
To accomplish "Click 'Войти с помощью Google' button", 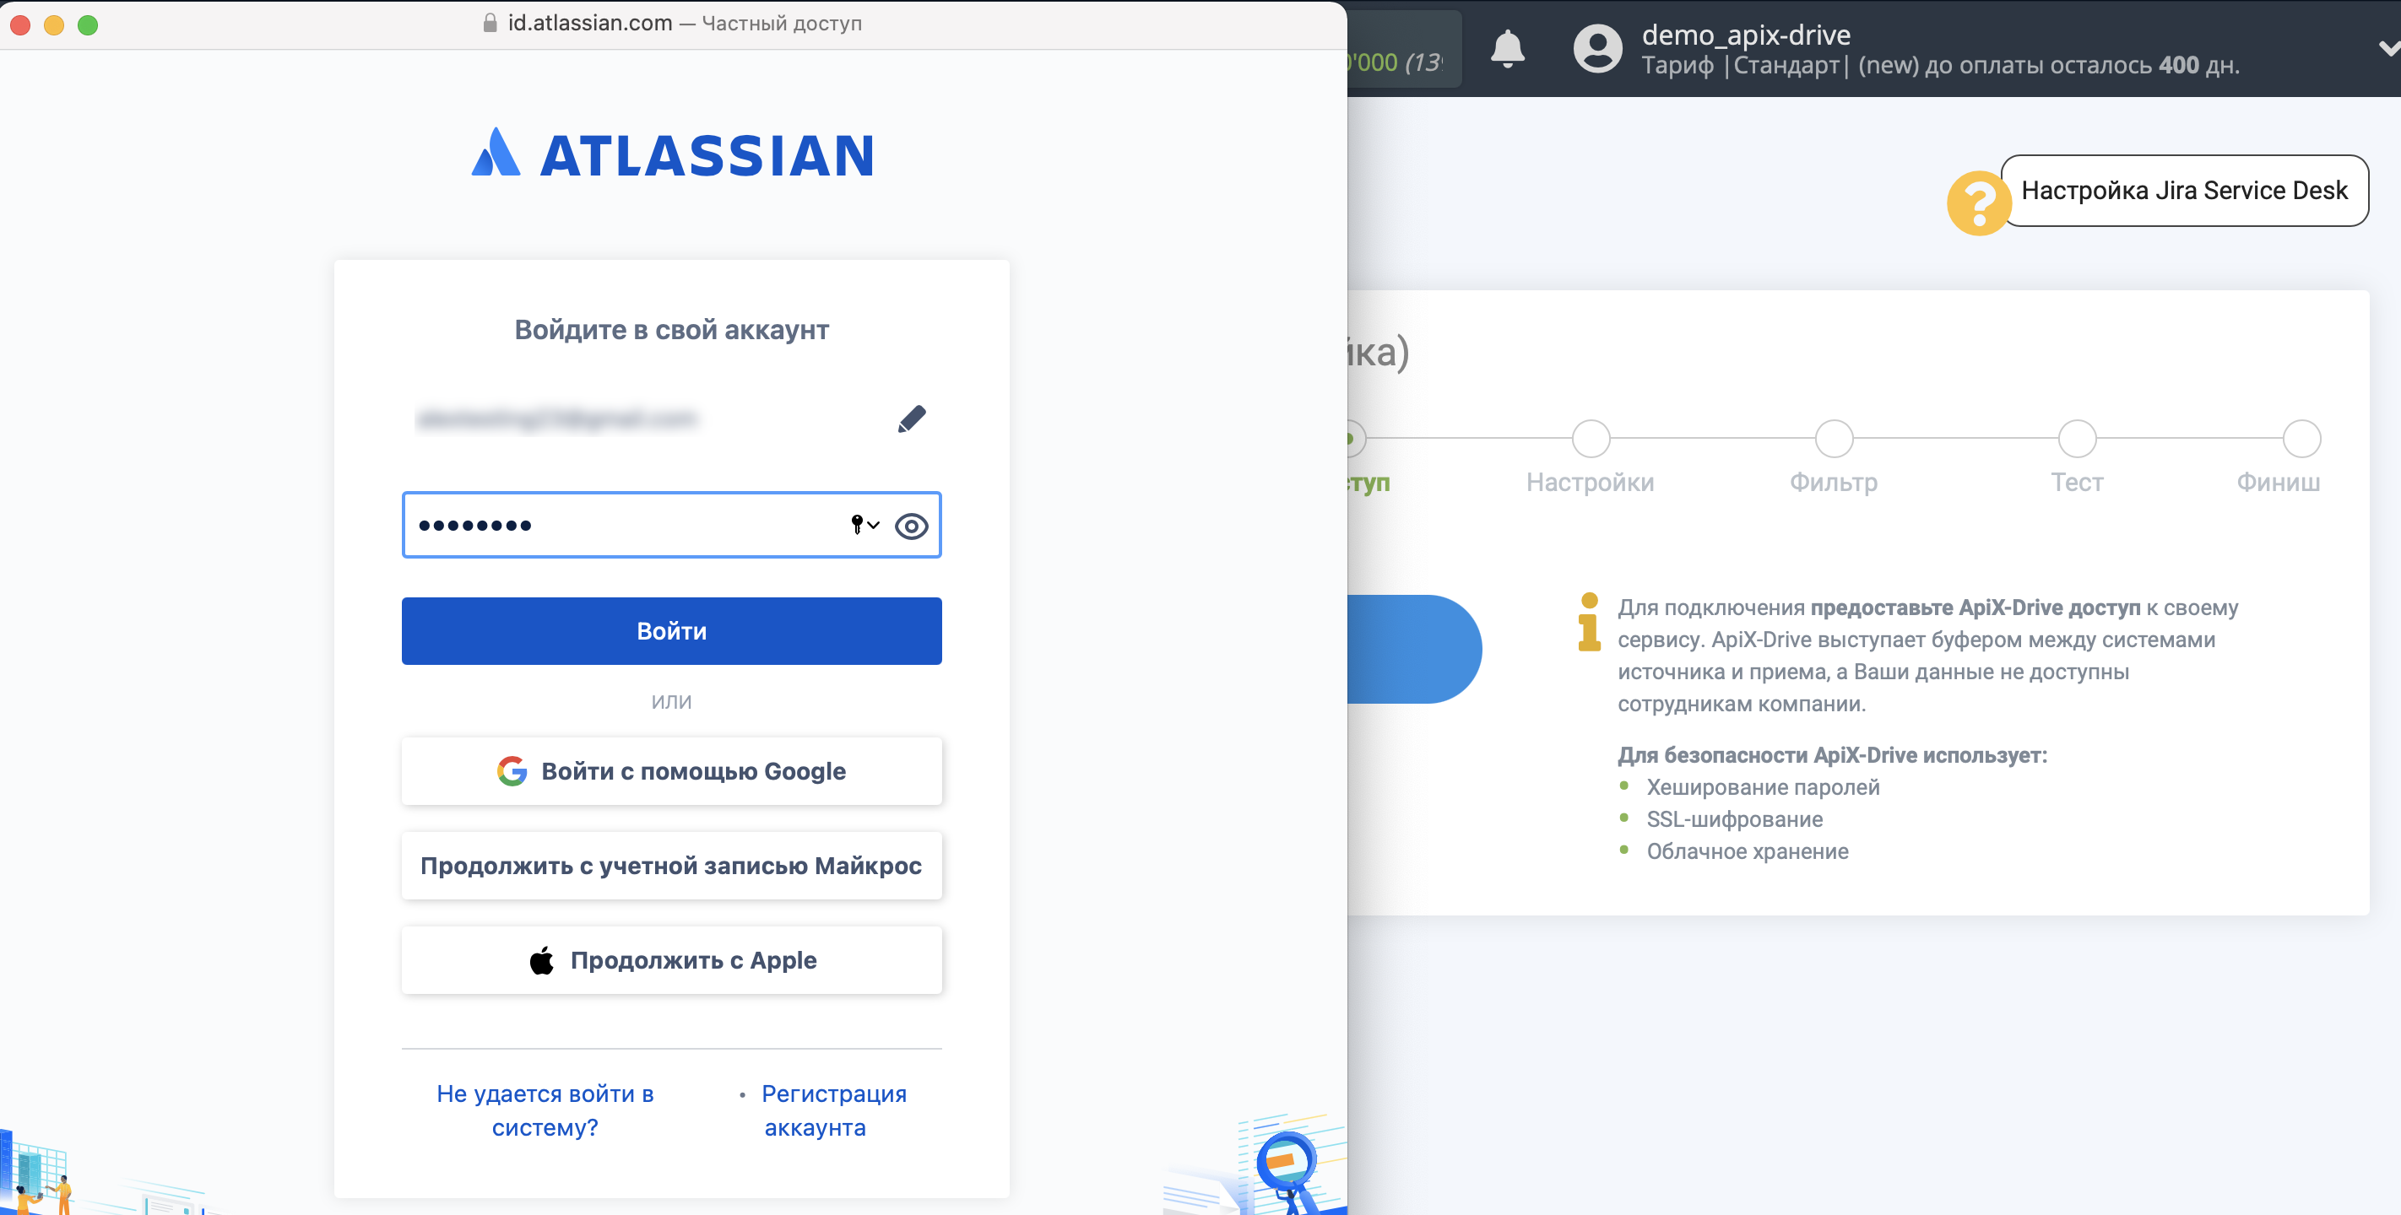I will (673, 772).
